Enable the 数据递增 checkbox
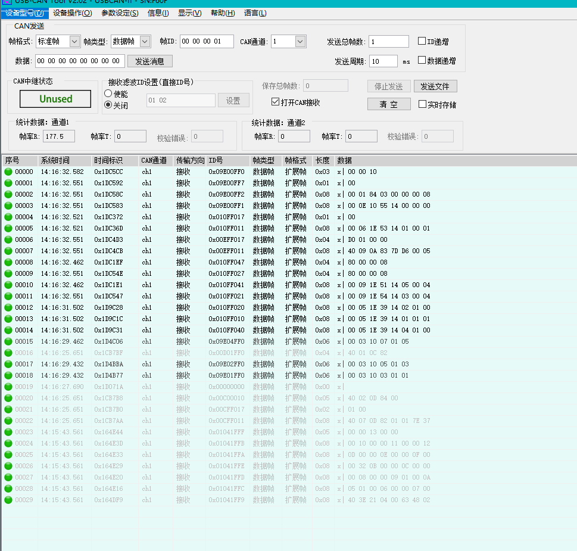Screen dimensions: 577x551 (x=422, y=60)
